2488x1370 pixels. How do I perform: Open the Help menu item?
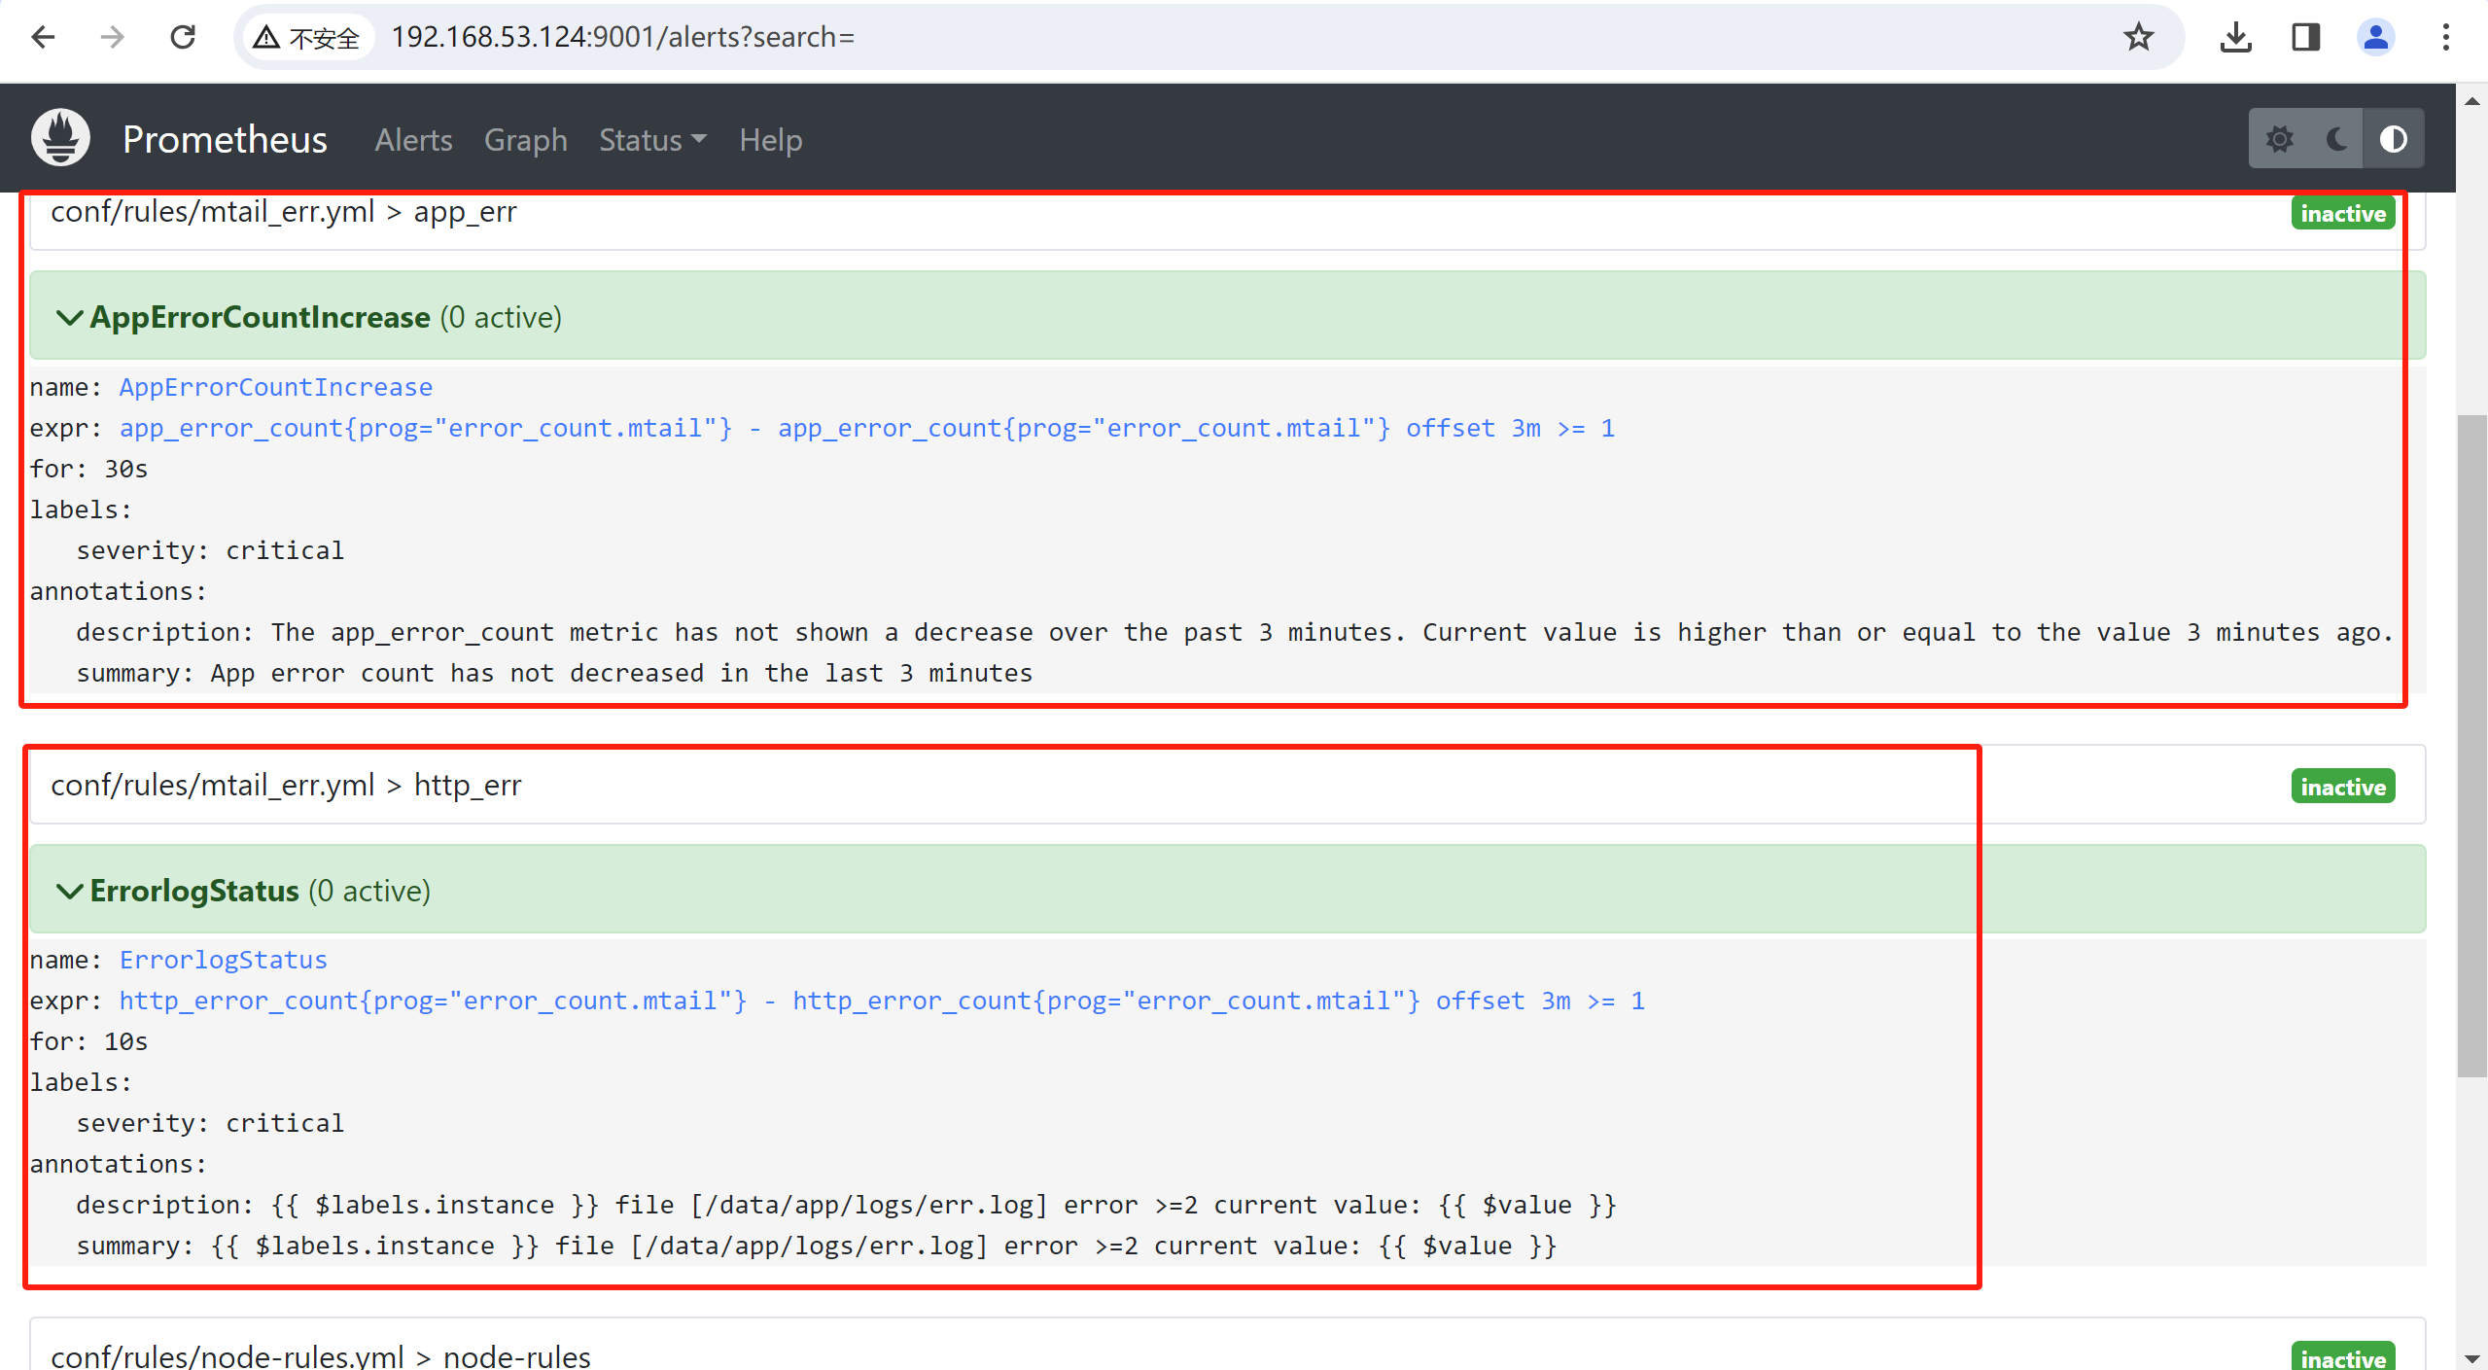[770, 140]
